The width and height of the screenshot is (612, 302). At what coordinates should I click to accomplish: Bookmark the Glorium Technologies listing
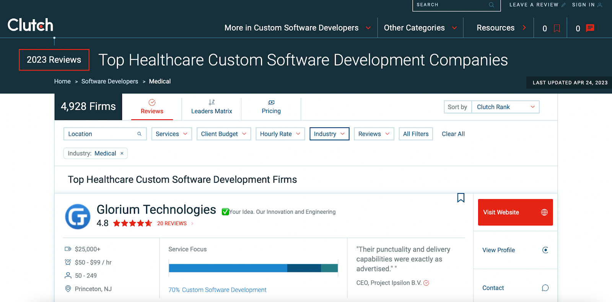[x=461, y=198]
